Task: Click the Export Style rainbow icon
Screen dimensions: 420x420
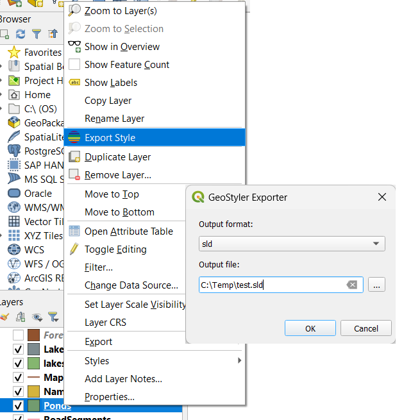Action: (74, 138)
